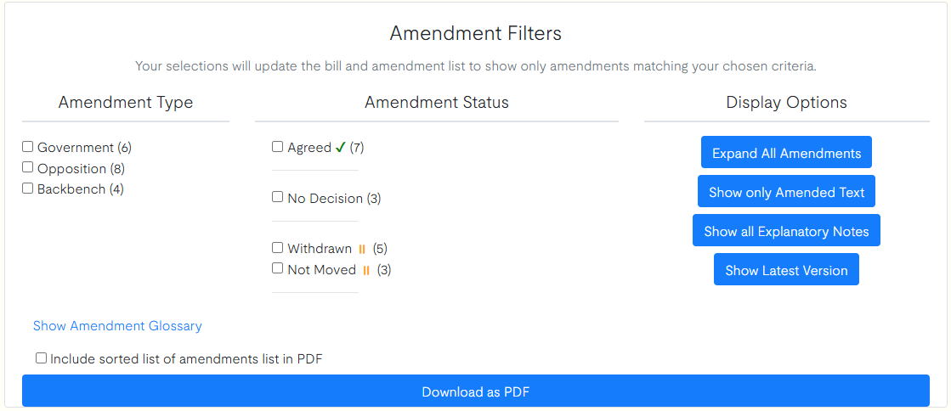Click the Display Options heading
The image size is (951, 411).
[x=786, y=103]
